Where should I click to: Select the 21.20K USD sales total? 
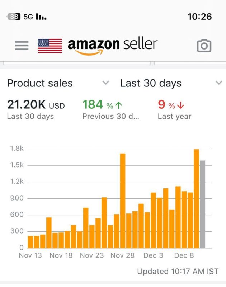pyautogui.click(x=36, y=105)
